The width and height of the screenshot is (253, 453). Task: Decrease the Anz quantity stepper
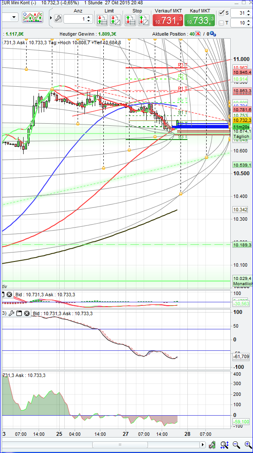point(88,21)
